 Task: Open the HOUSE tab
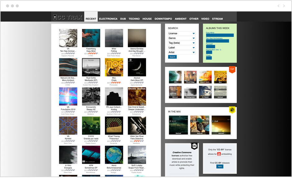pos(147,19)
